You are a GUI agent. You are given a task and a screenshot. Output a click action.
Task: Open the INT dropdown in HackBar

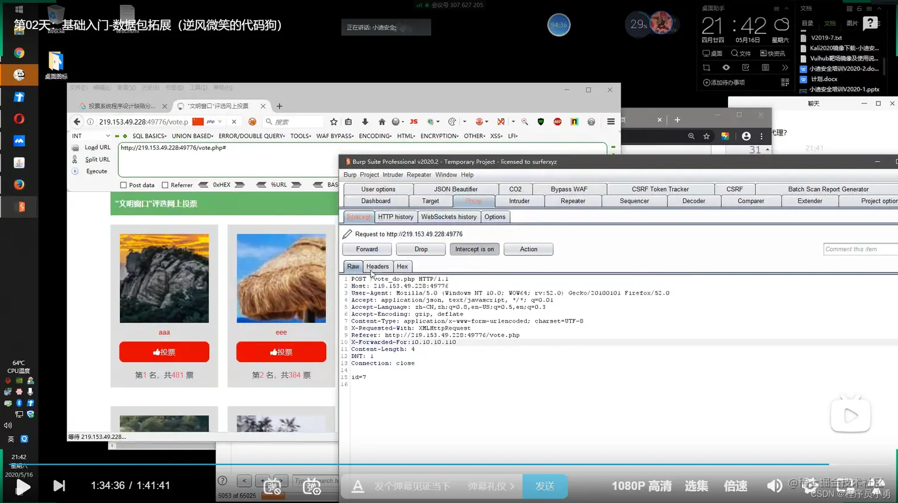tap(90, 136)
